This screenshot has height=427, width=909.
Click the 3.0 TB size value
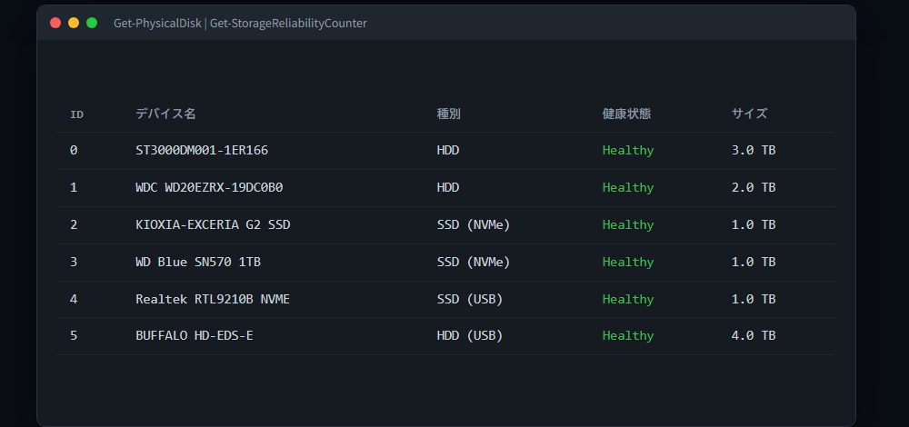coord(754,151)
